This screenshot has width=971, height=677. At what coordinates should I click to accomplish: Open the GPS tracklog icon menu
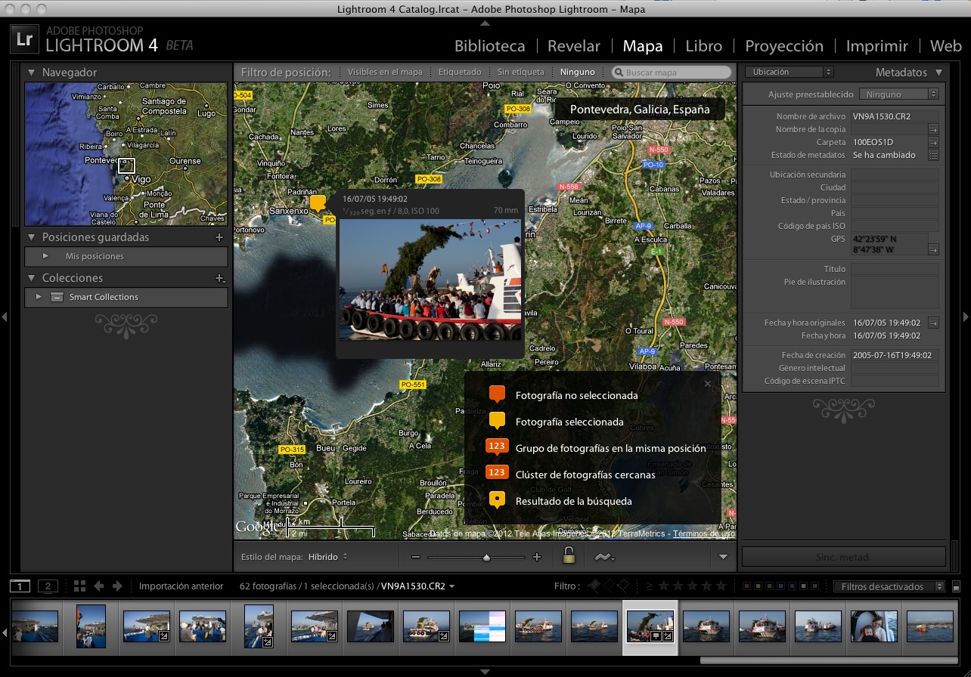tap(603, 558)
